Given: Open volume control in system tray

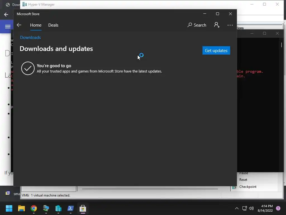Looking at the screenshot, I should [251, 208].
